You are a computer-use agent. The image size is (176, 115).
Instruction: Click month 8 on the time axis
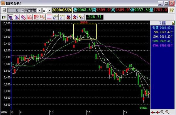point(12,112)
